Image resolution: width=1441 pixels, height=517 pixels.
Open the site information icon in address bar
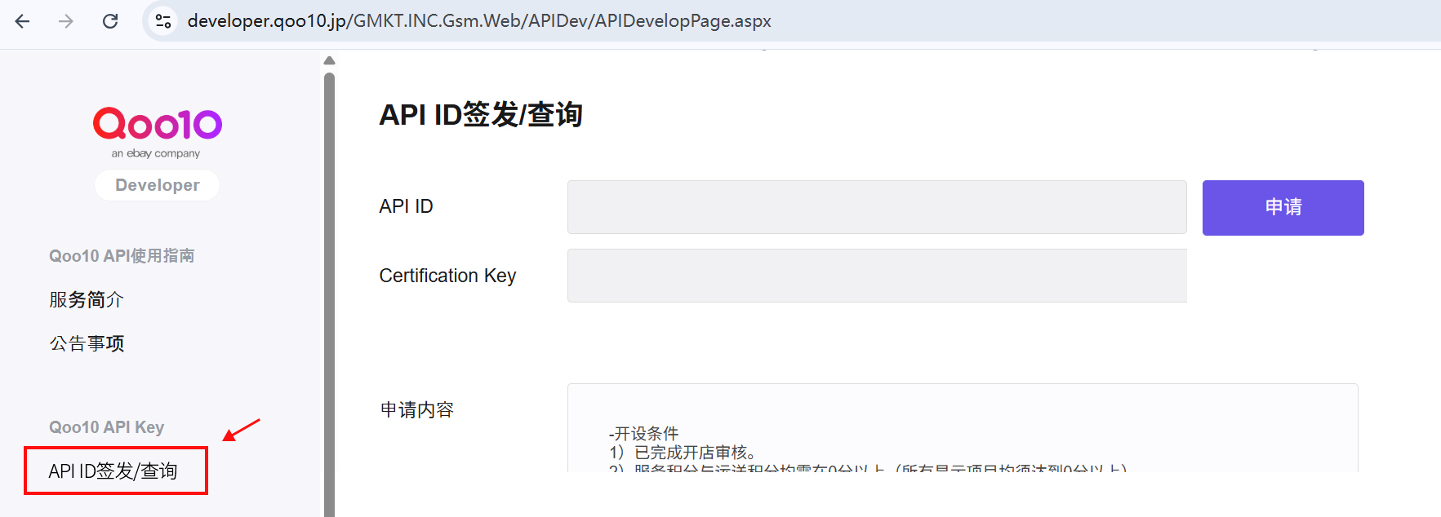[163, 21]
